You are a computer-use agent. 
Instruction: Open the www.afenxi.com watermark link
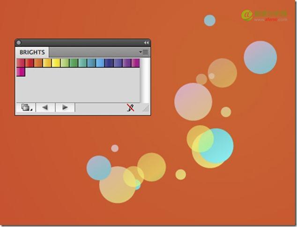[x=271, y=20]
